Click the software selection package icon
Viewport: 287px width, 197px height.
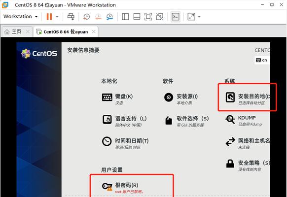pos(169,121)
